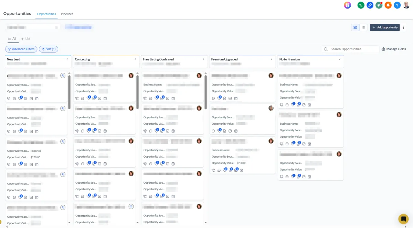The image size is (413, 228).
Task: Open the green phone dialer icon
Action: point(361,5)
